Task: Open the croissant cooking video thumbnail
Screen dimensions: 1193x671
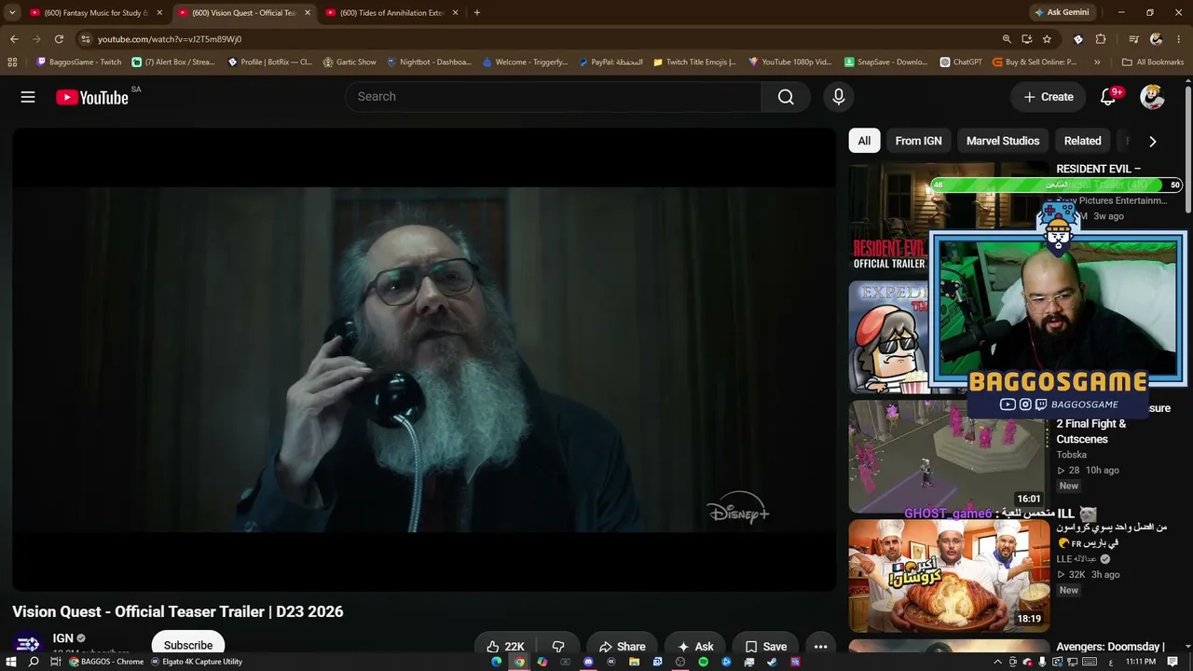Action: (949, 577)
